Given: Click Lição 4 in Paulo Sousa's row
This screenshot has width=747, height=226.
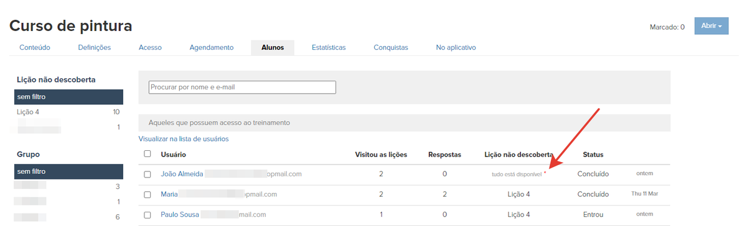Looking at the screenshot, I should click(519, 215).
